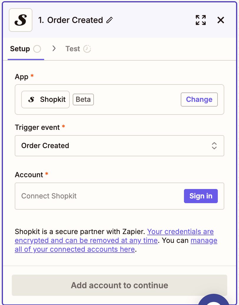
Task: Click the Add account to continue button
Action: (x=119, y=285)
